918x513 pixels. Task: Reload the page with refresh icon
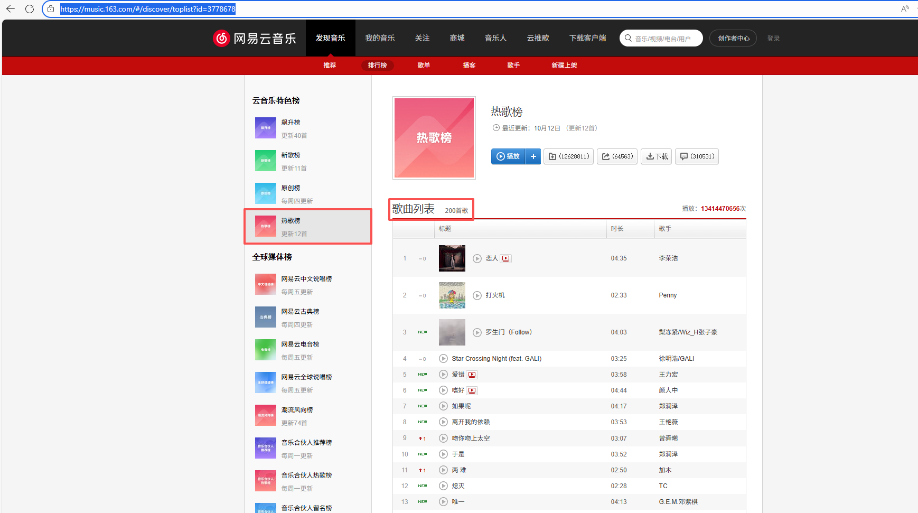[x=30, y=9]
